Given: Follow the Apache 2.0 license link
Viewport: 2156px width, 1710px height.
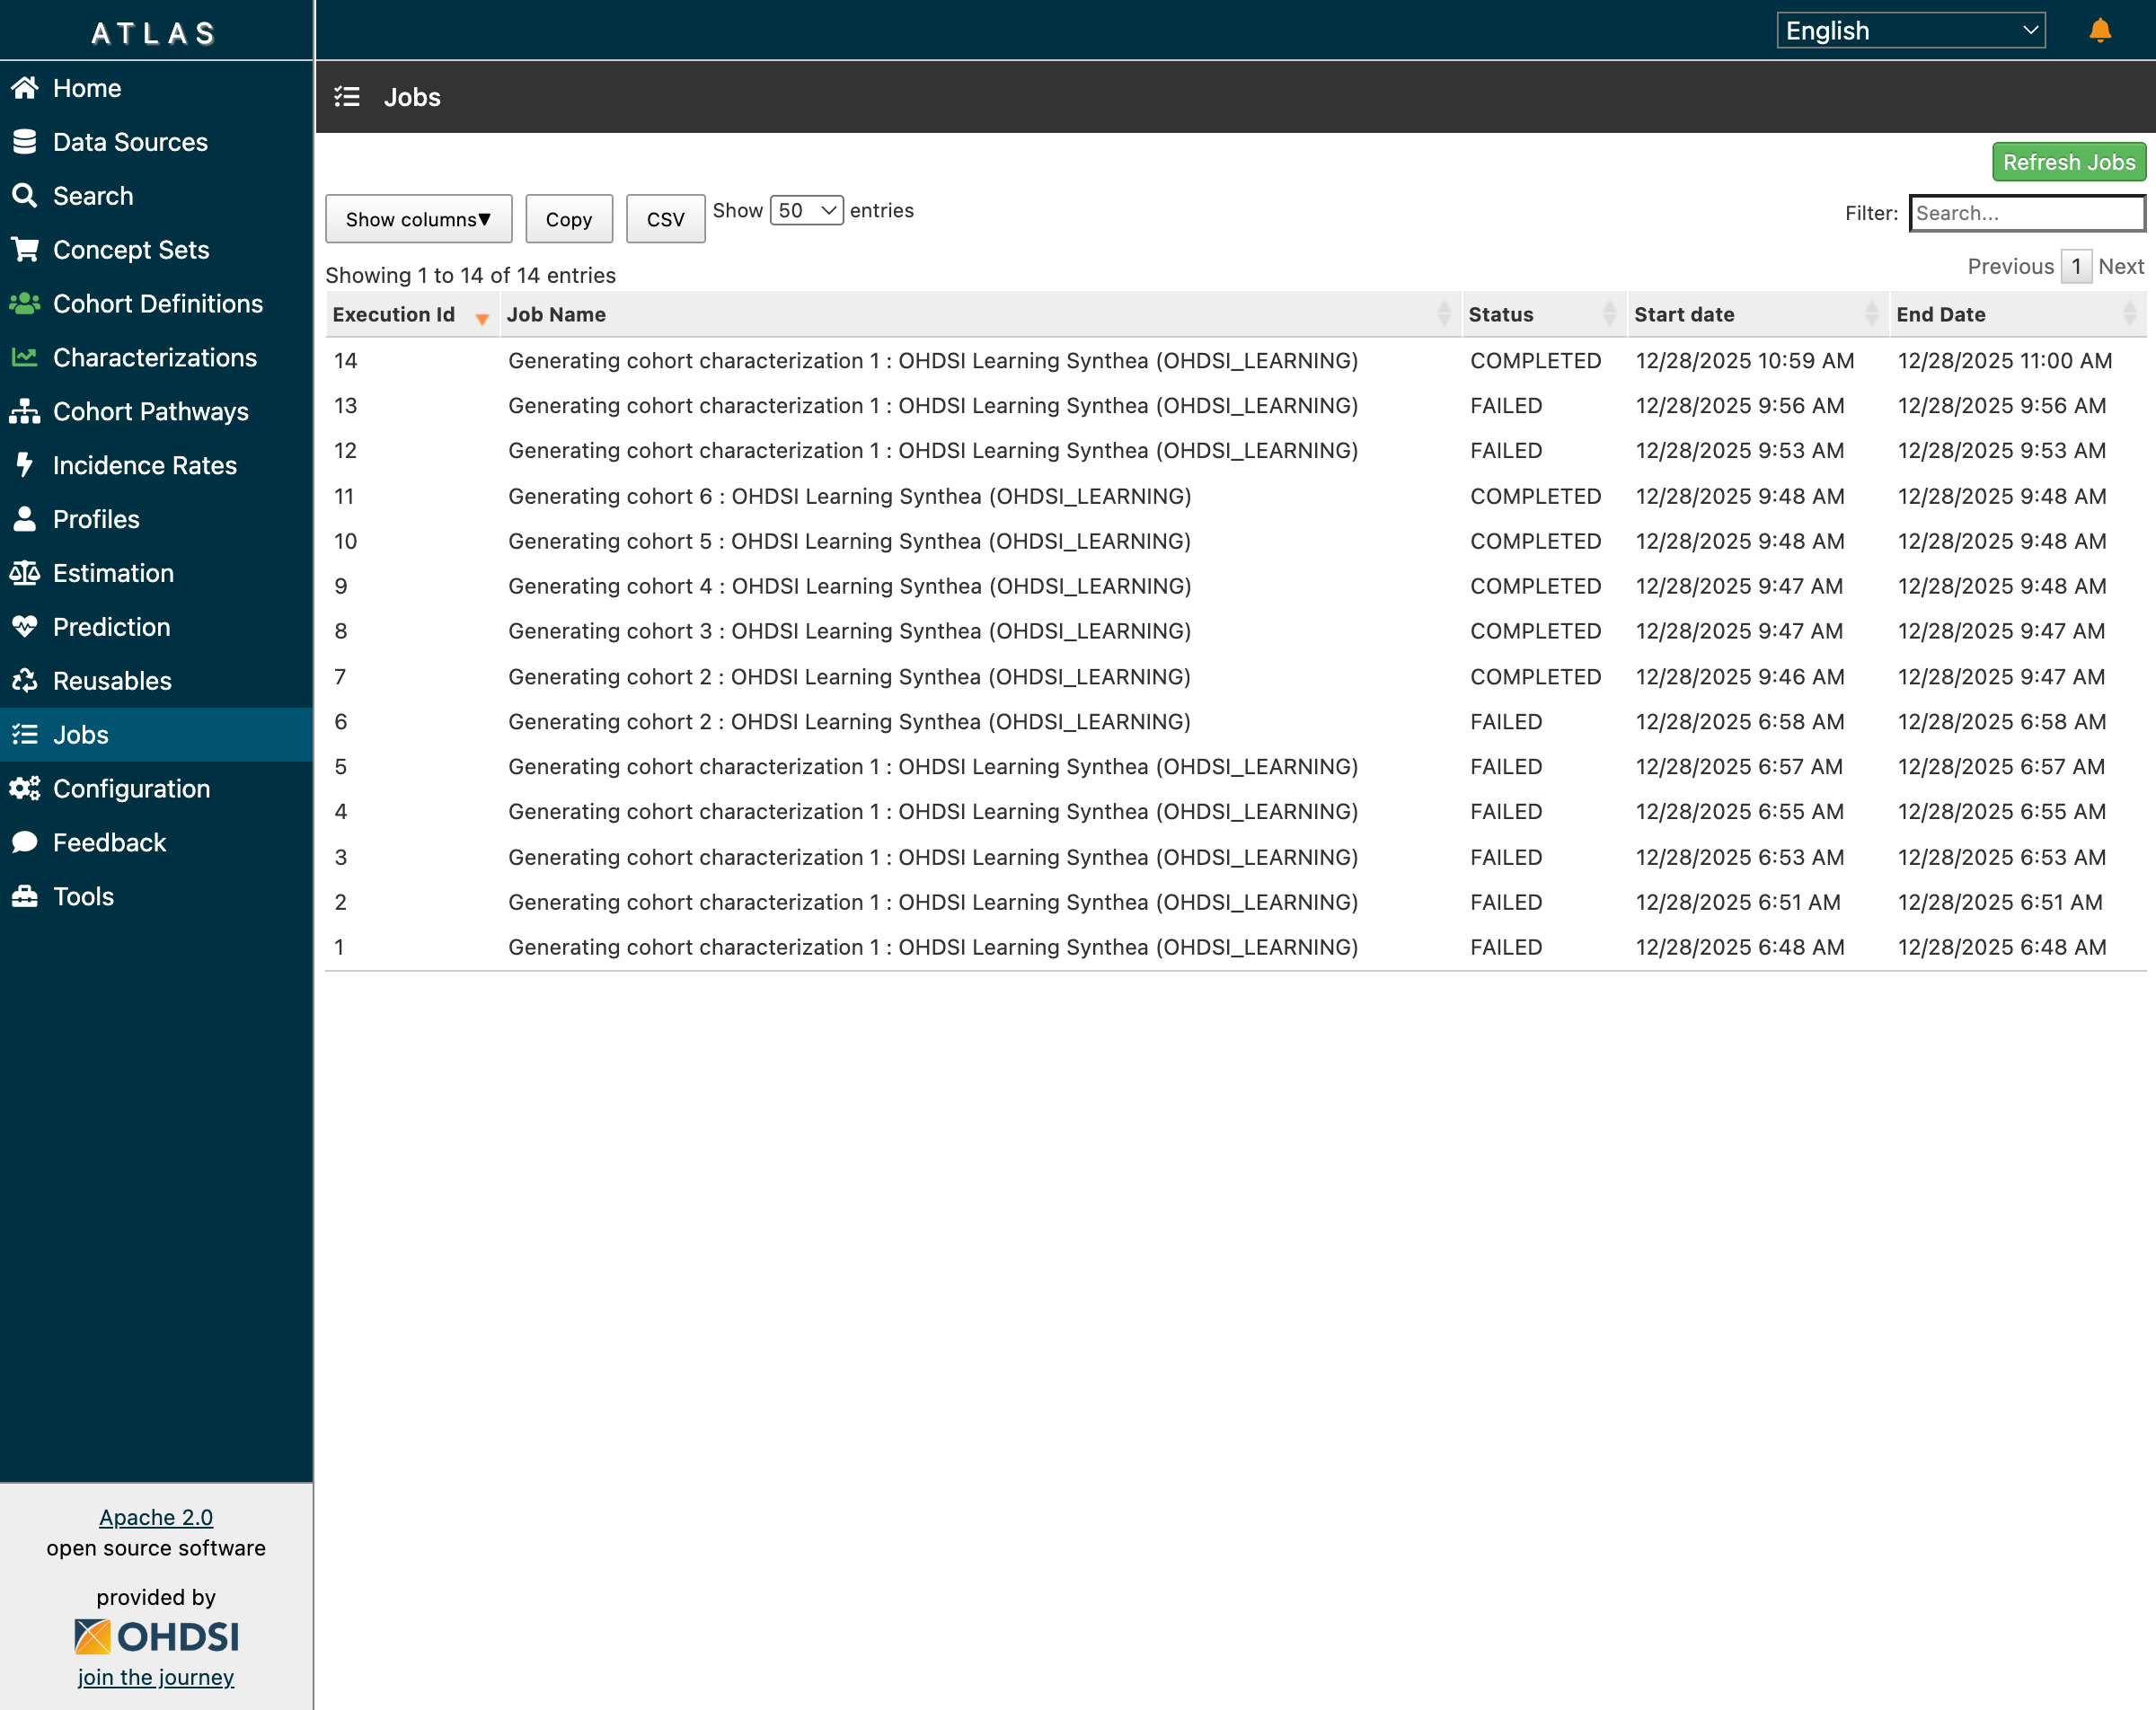Looking at the screenshot, I should click(x=156, y=1517).
